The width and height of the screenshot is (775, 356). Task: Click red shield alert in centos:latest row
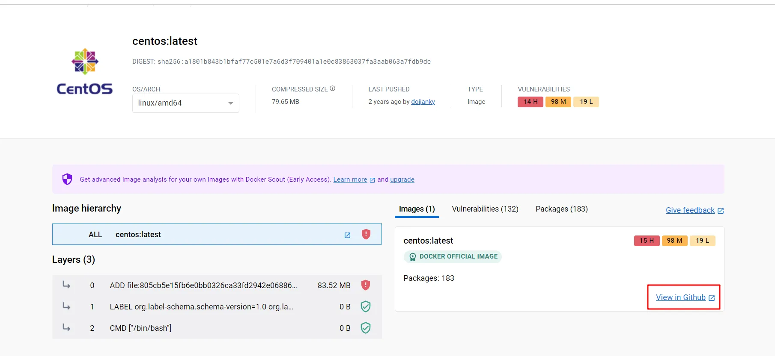[366, 234]
